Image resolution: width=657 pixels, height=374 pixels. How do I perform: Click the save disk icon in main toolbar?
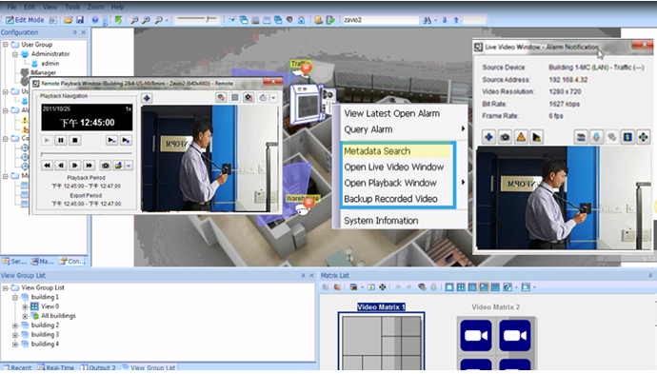coord(80,20)
